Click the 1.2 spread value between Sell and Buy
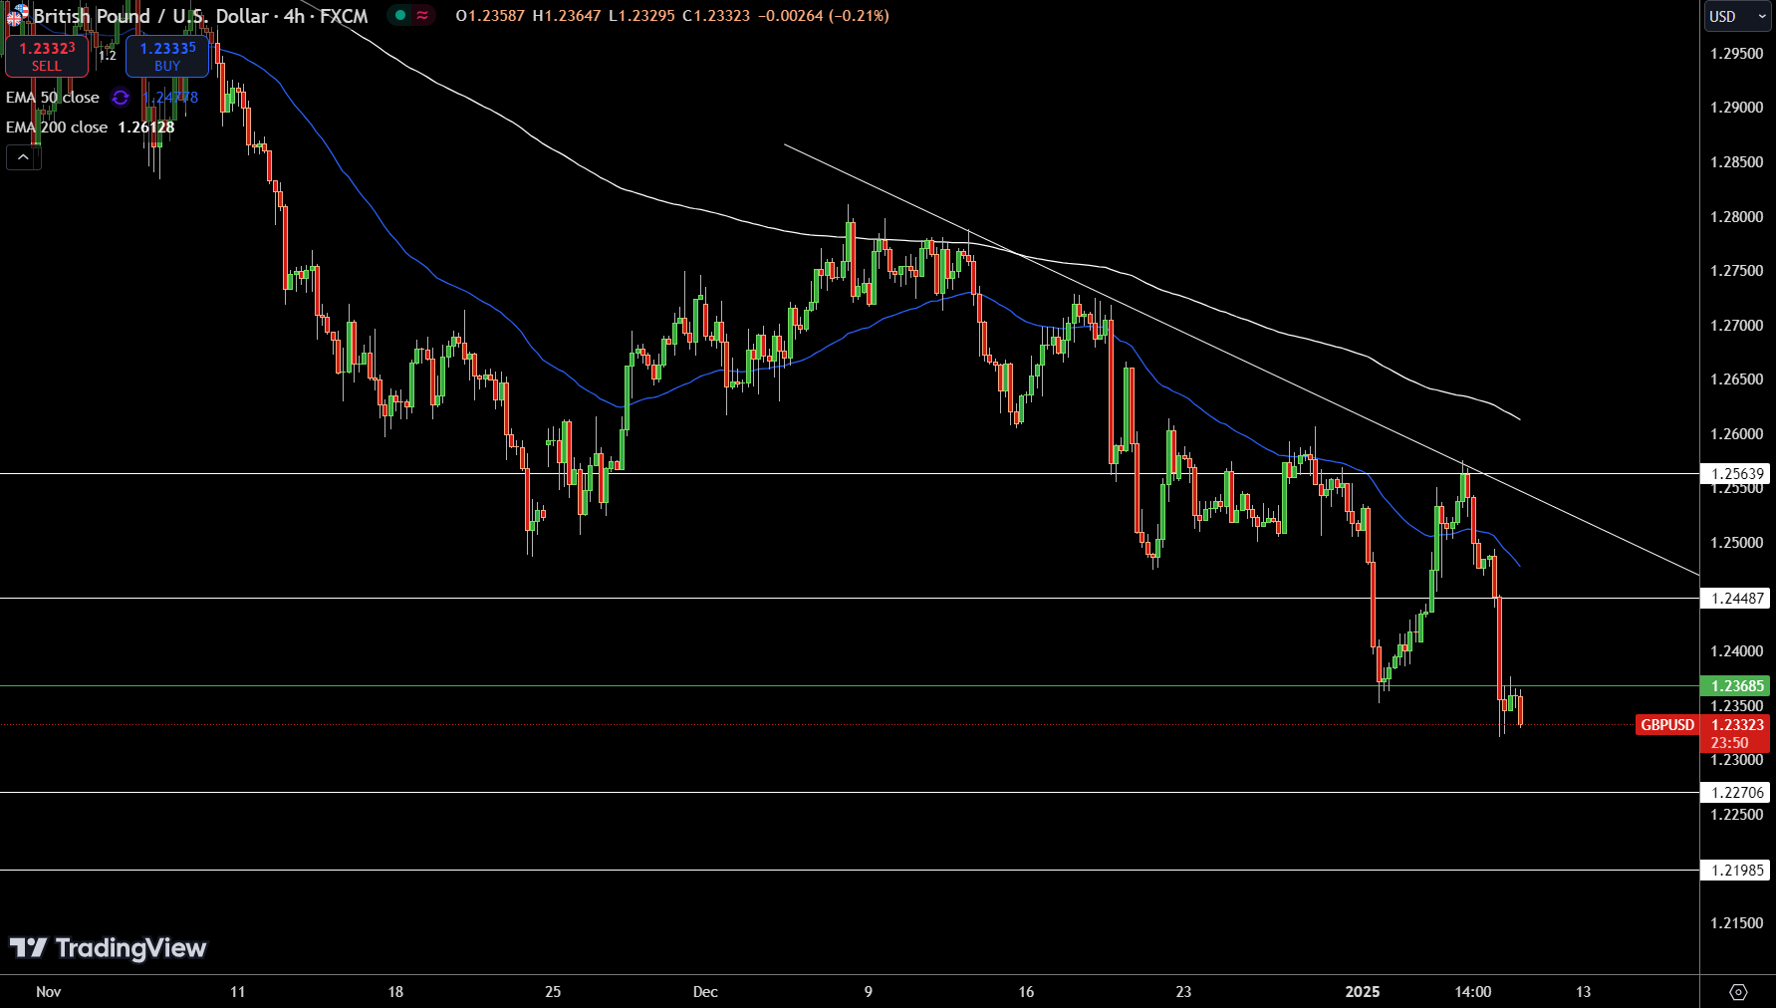Image resolution: width=1776 pixels, height=1008 pixels. coord(108,56)
